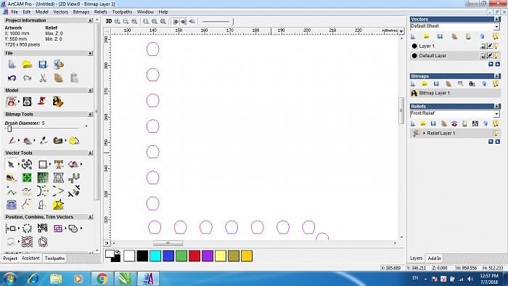The image size is (508, 286).
Task: Switch to the Assistant tab
Action: [30, 258]
